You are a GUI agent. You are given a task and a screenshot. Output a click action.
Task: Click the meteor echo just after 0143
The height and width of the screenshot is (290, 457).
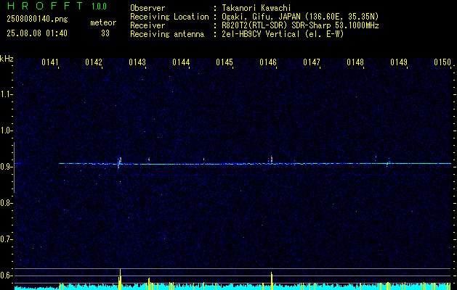tap(149, 159)
